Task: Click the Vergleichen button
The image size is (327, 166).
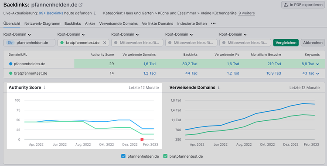Action: [286, 43]
